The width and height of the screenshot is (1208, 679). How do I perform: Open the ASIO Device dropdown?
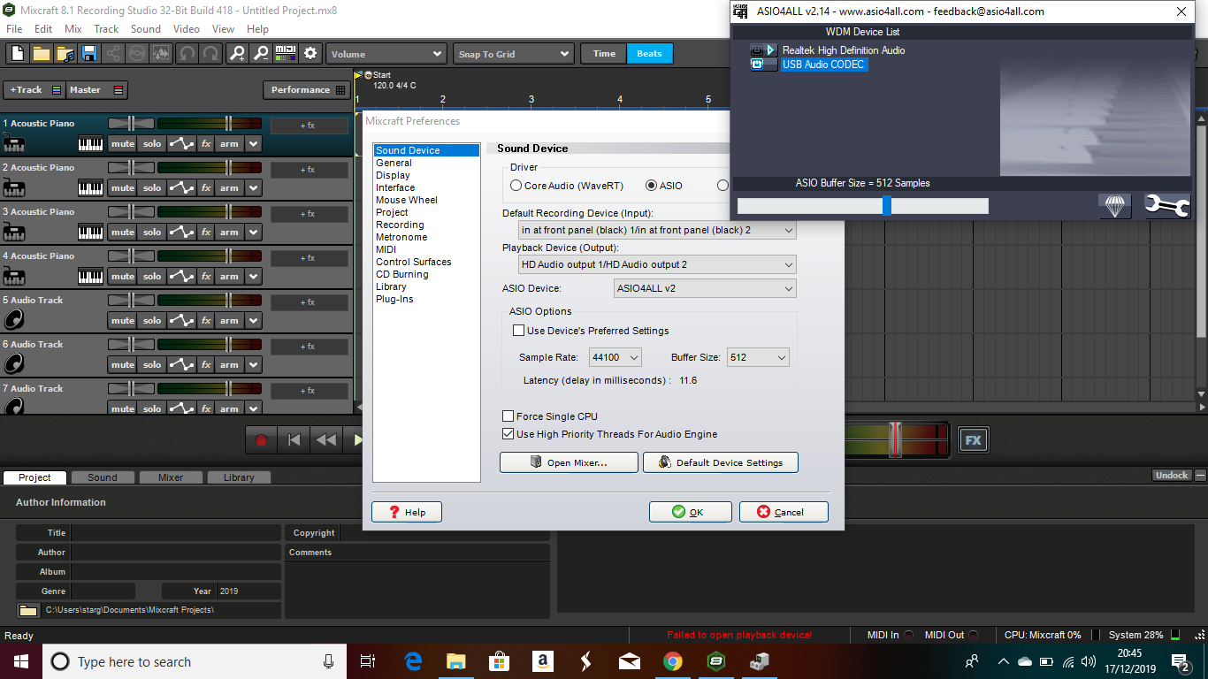[705, 288]
